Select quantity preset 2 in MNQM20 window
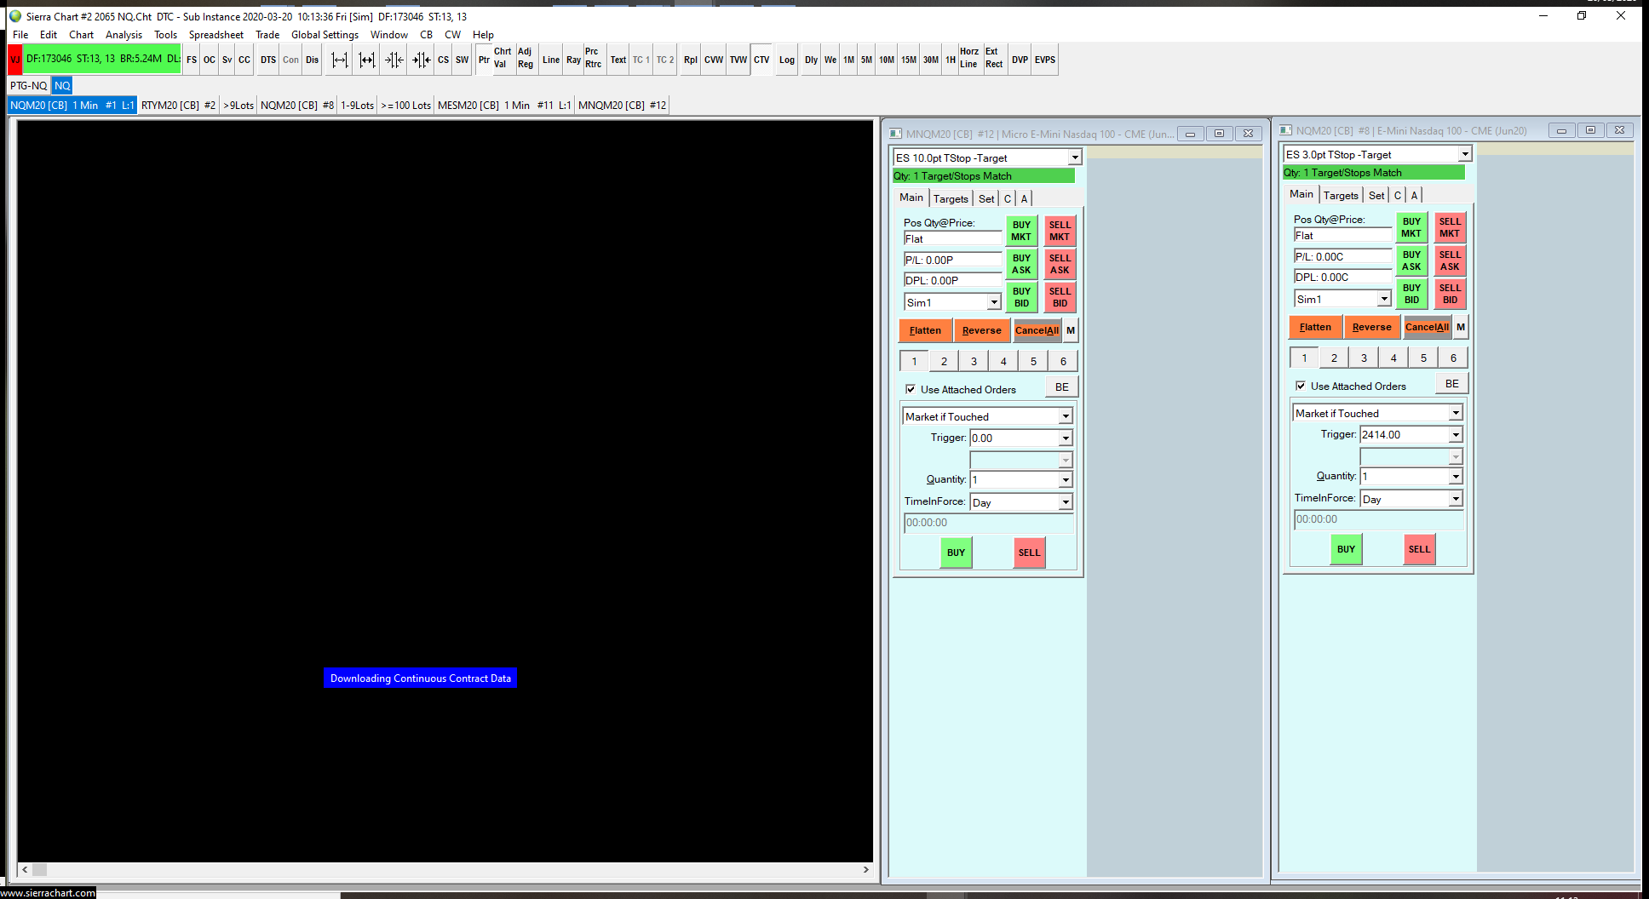The width and height of the screenshot is (1649, 899). tap(944, 361)
